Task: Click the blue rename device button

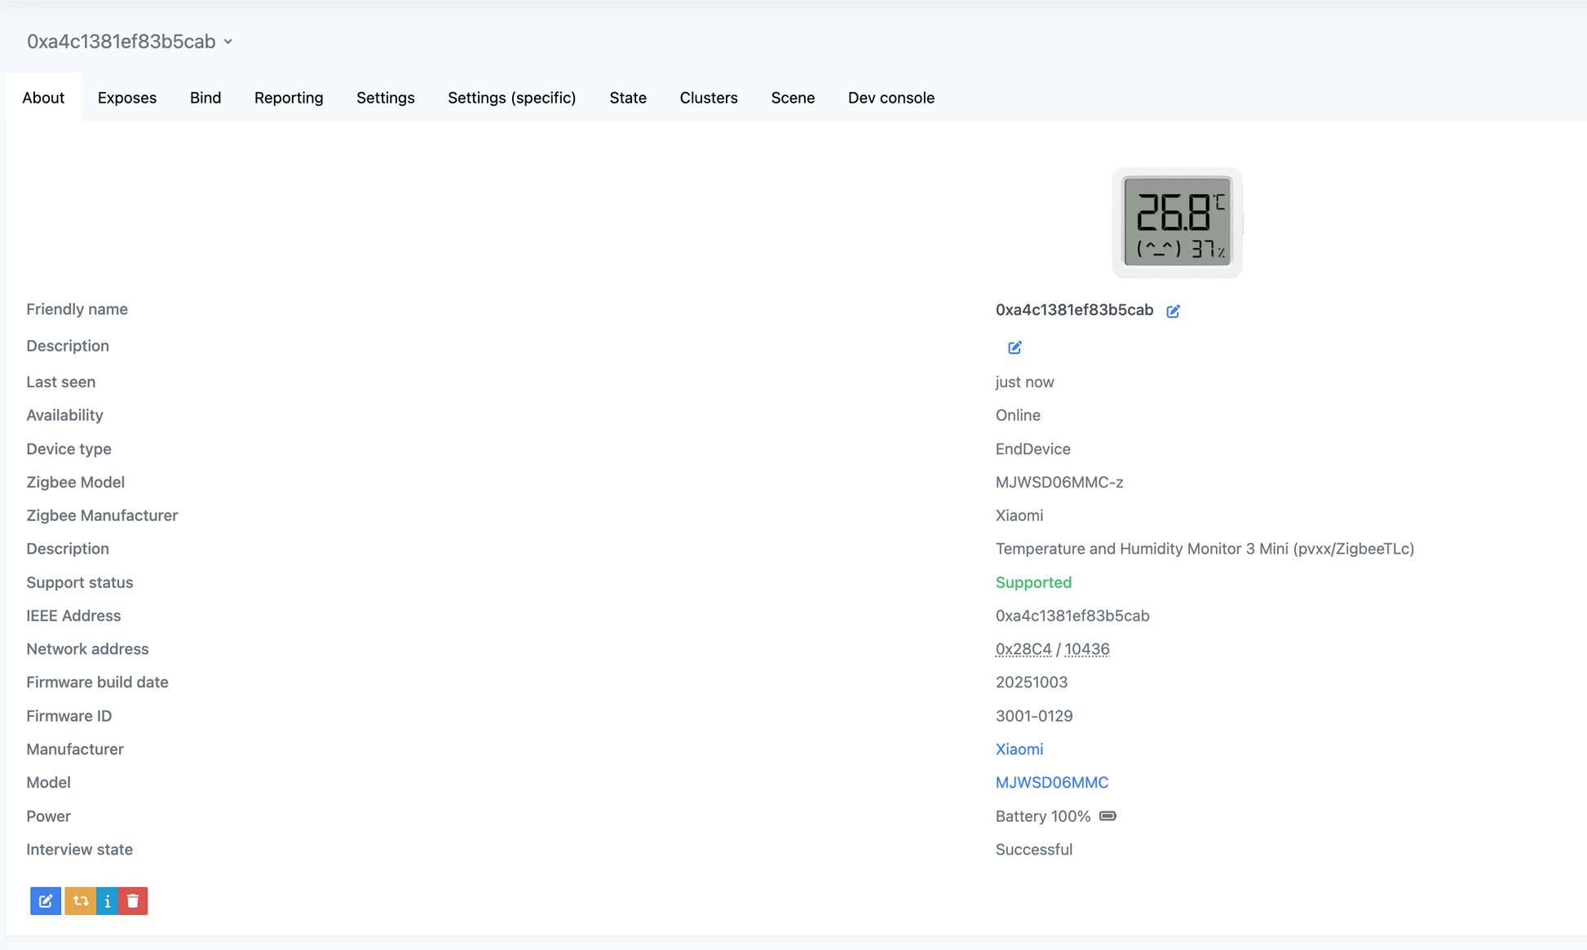Action: 46,901
